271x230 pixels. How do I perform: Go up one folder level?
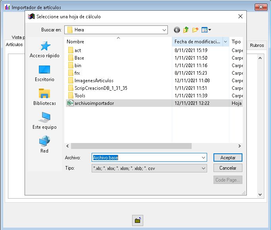pos(186,30)
